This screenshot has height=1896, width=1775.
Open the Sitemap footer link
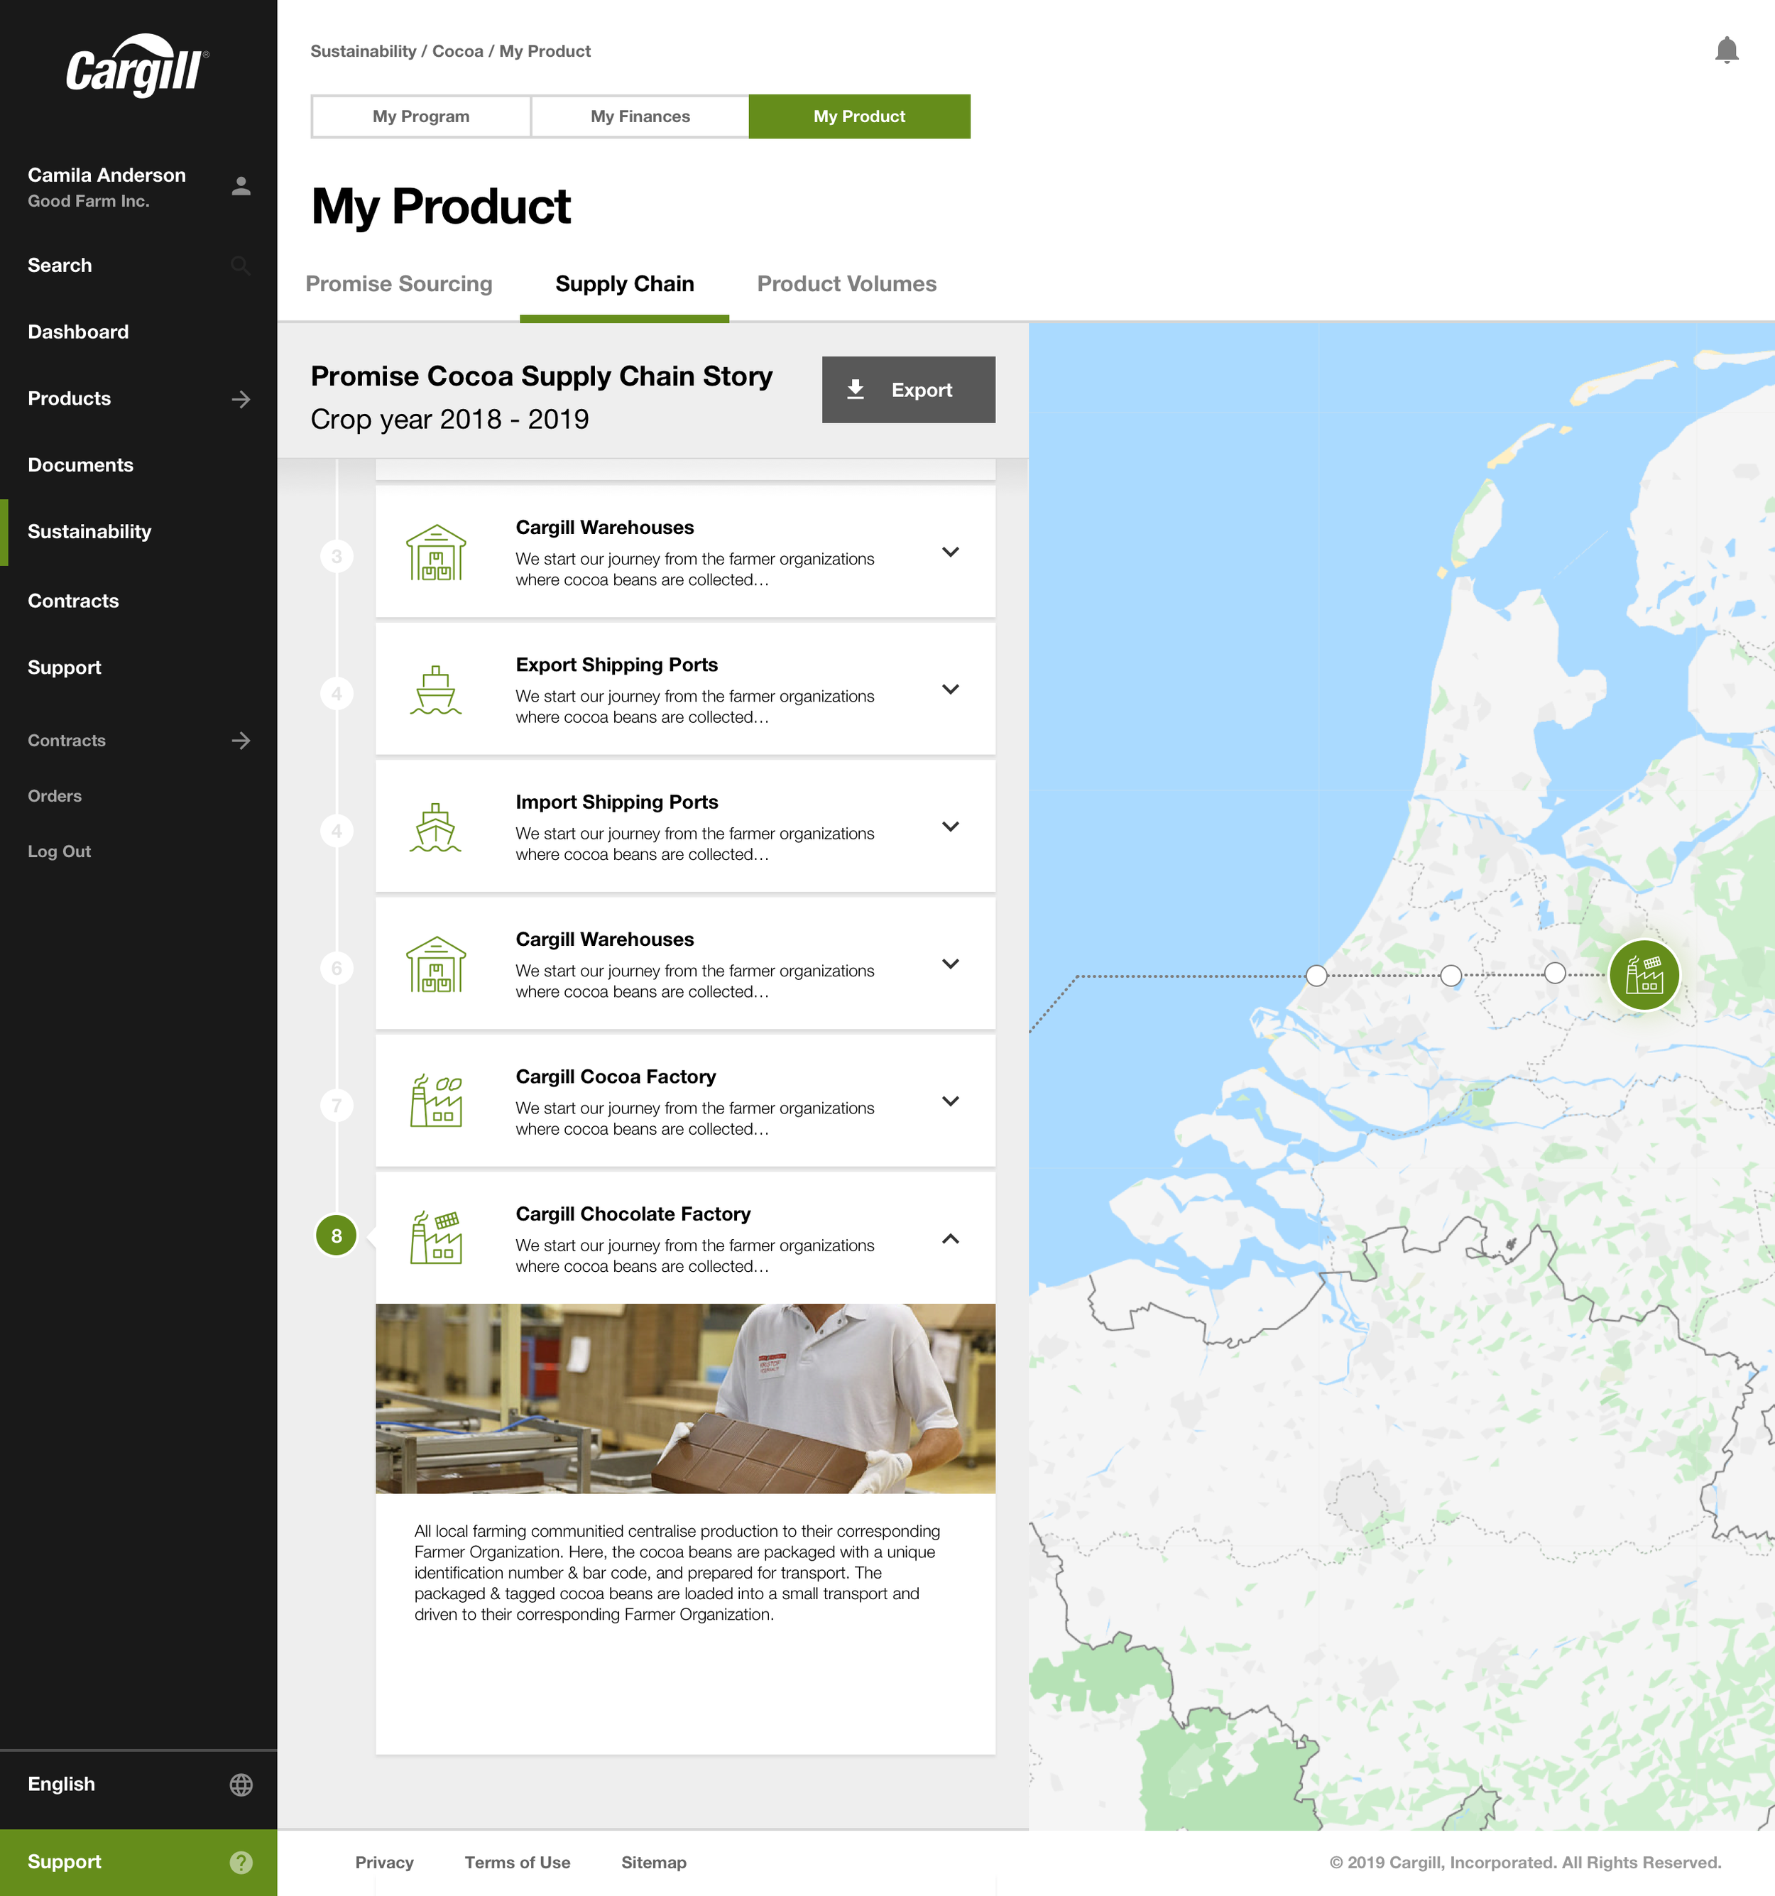click(653, 1863)
